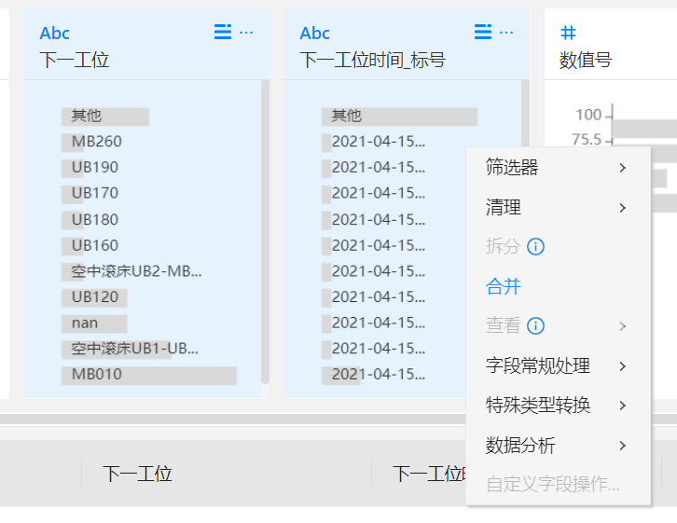Expand the 清理 submenu chevron
The height and width of the screenshot is (523, 677).
tap(622, 208)
